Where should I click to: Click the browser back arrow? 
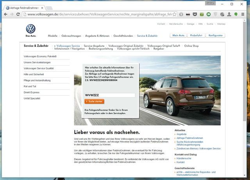tap(6, 14)
